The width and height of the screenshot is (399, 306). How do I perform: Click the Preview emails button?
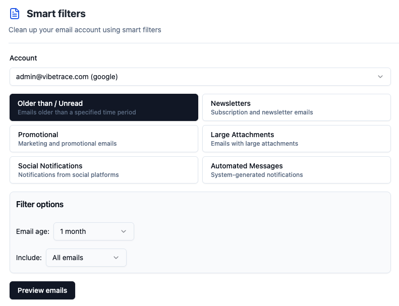[x=42, y=290]
